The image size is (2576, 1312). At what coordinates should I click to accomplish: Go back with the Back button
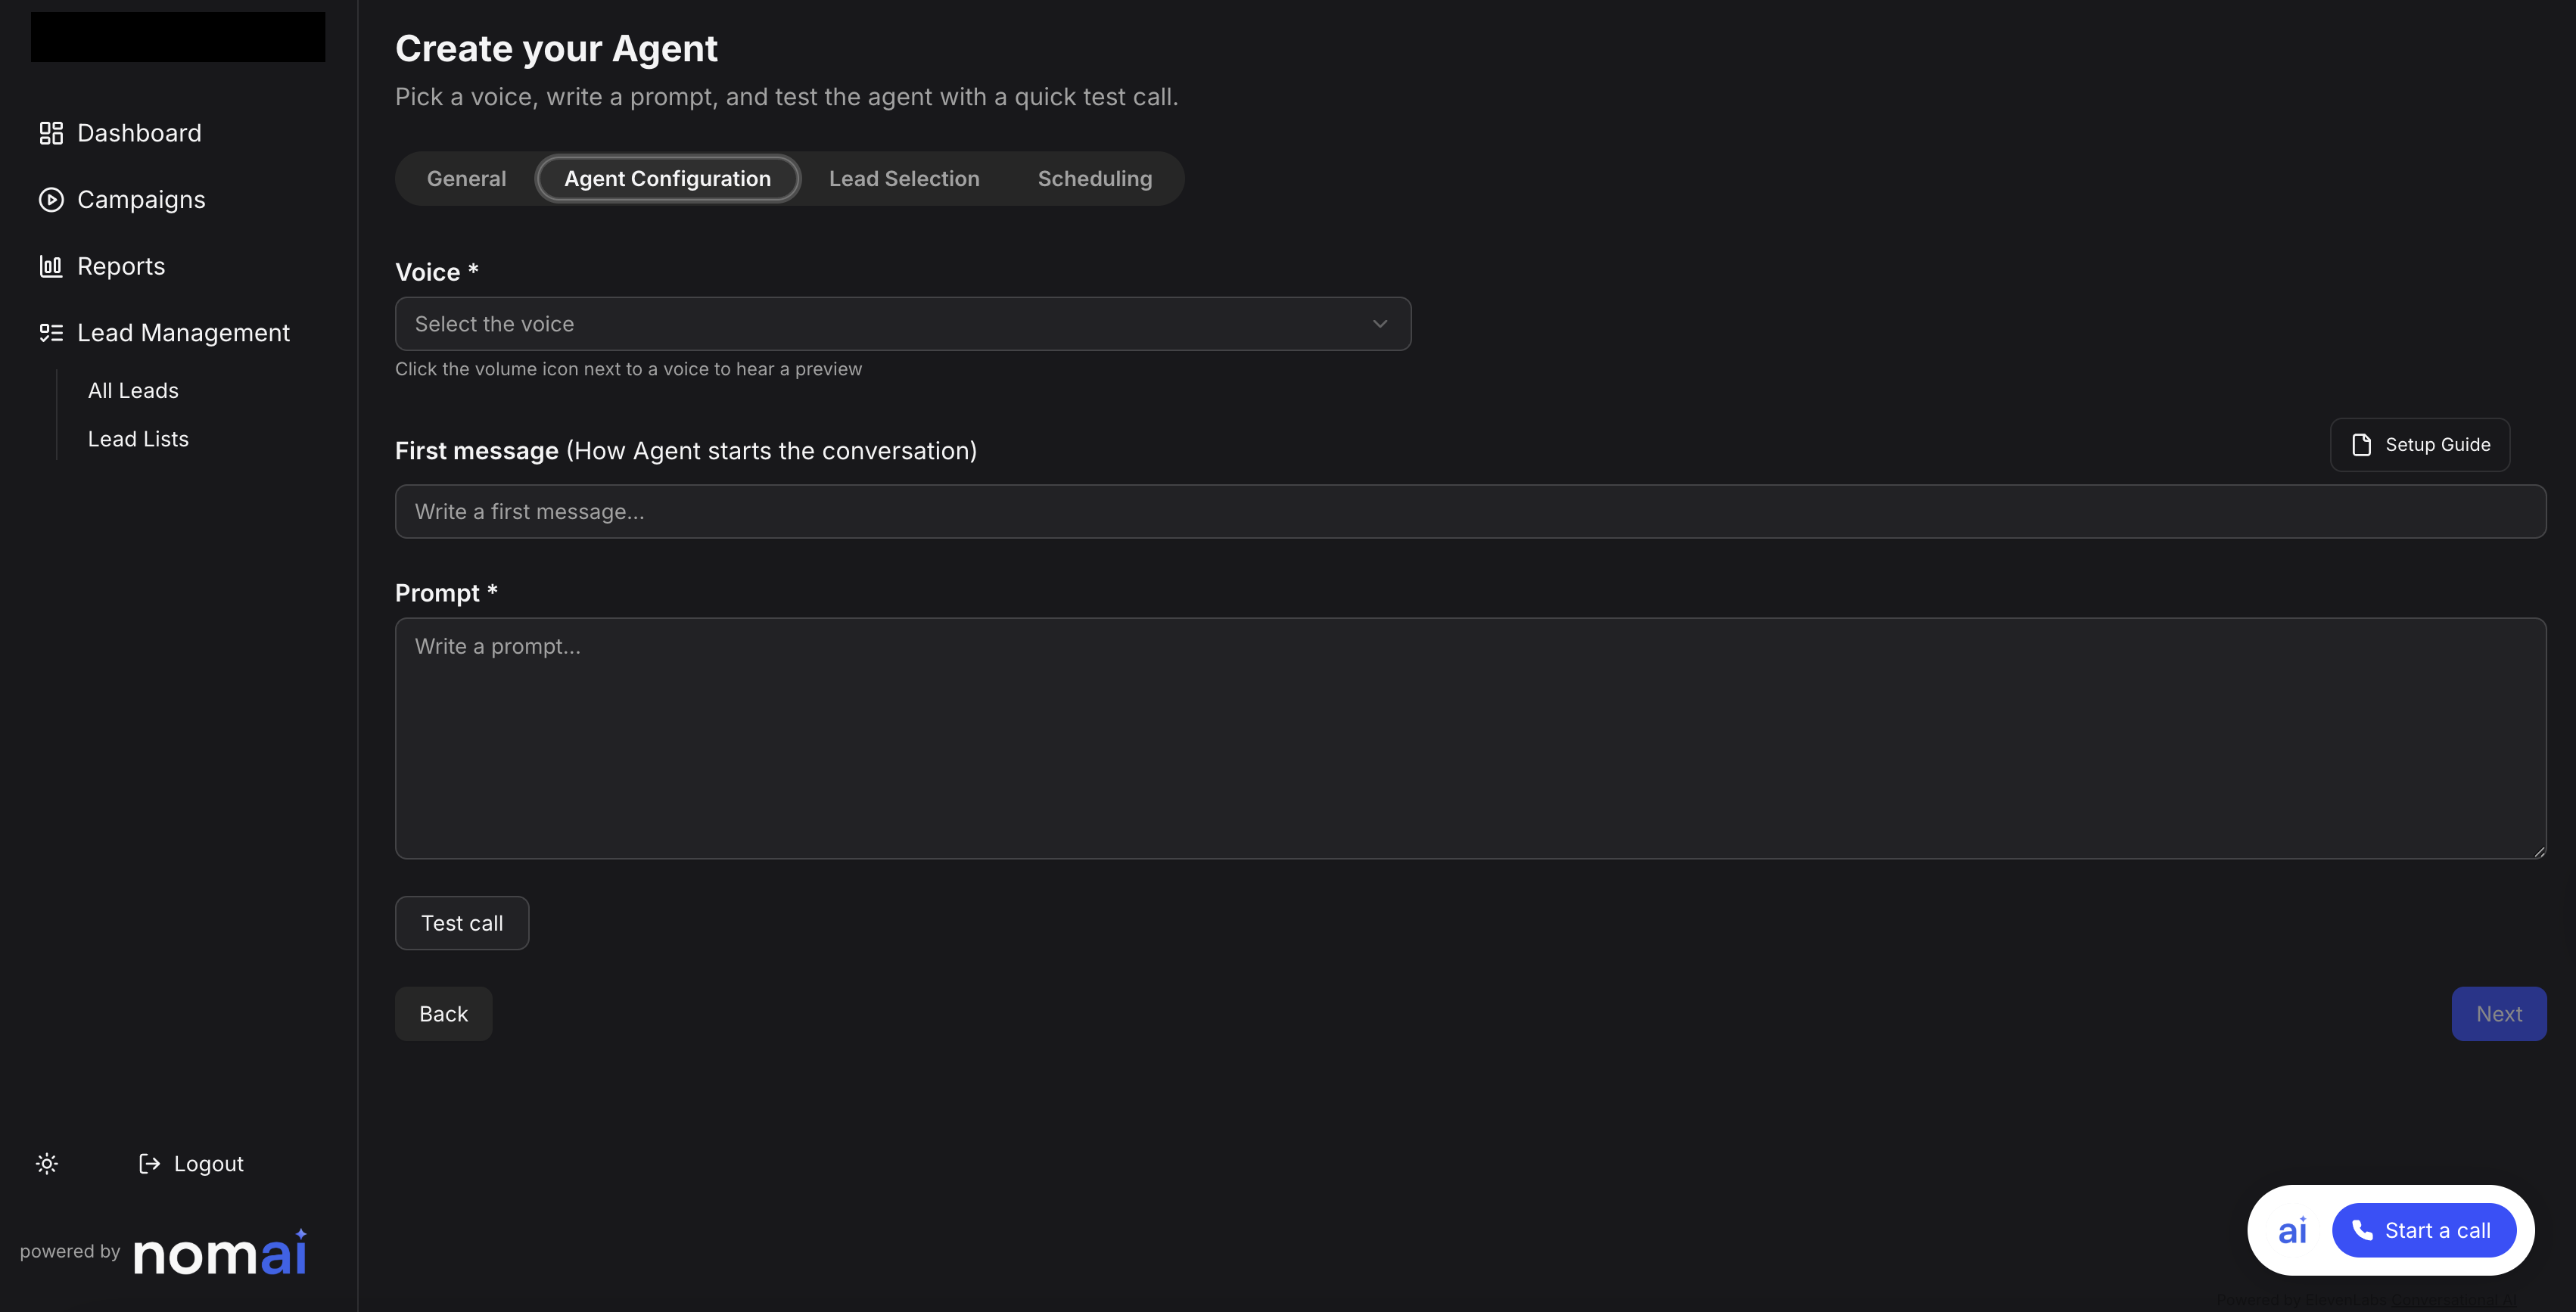443,1014
